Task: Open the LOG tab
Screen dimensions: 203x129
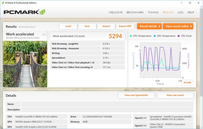Action: 180,12
